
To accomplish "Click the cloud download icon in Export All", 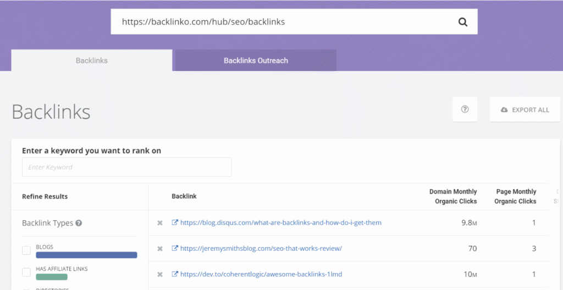I will click(504, 110).
